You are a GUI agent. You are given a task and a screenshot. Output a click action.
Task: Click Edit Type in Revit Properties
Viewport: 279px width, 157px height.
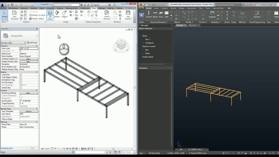[x=32, y=43]
